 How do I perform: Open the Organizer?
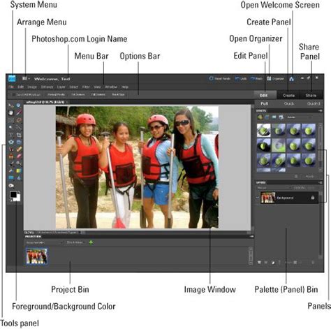click(x=276, y=79)
